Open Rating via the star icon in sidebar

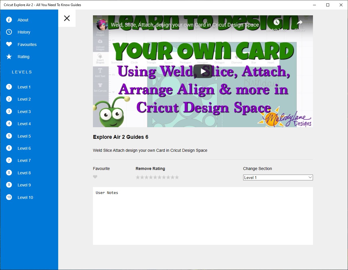9,57
